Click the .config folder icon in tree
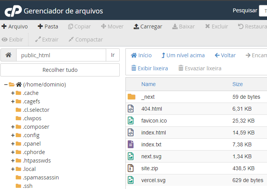Viewport: 267px width, 189px height. click(x=18, y=135)
